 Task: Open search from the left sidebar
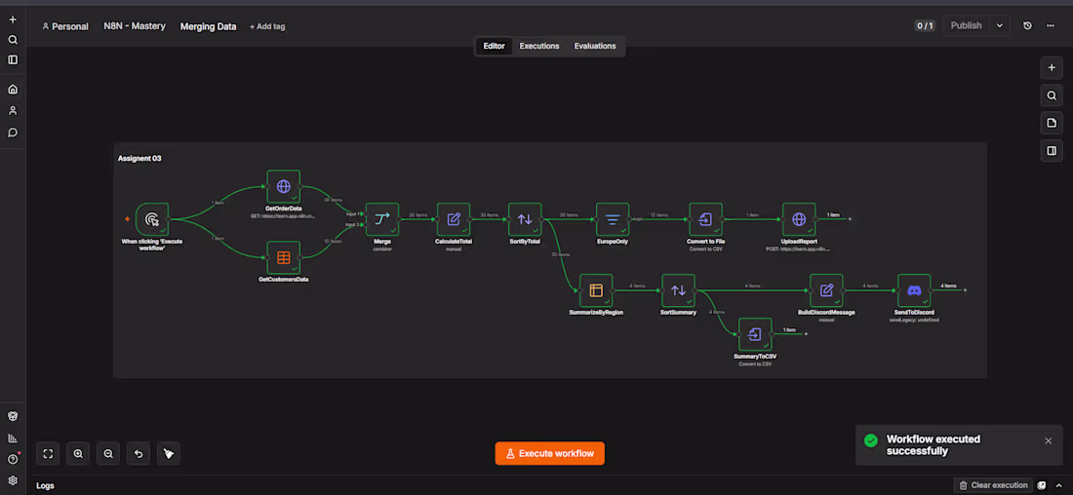coord(13,40)
